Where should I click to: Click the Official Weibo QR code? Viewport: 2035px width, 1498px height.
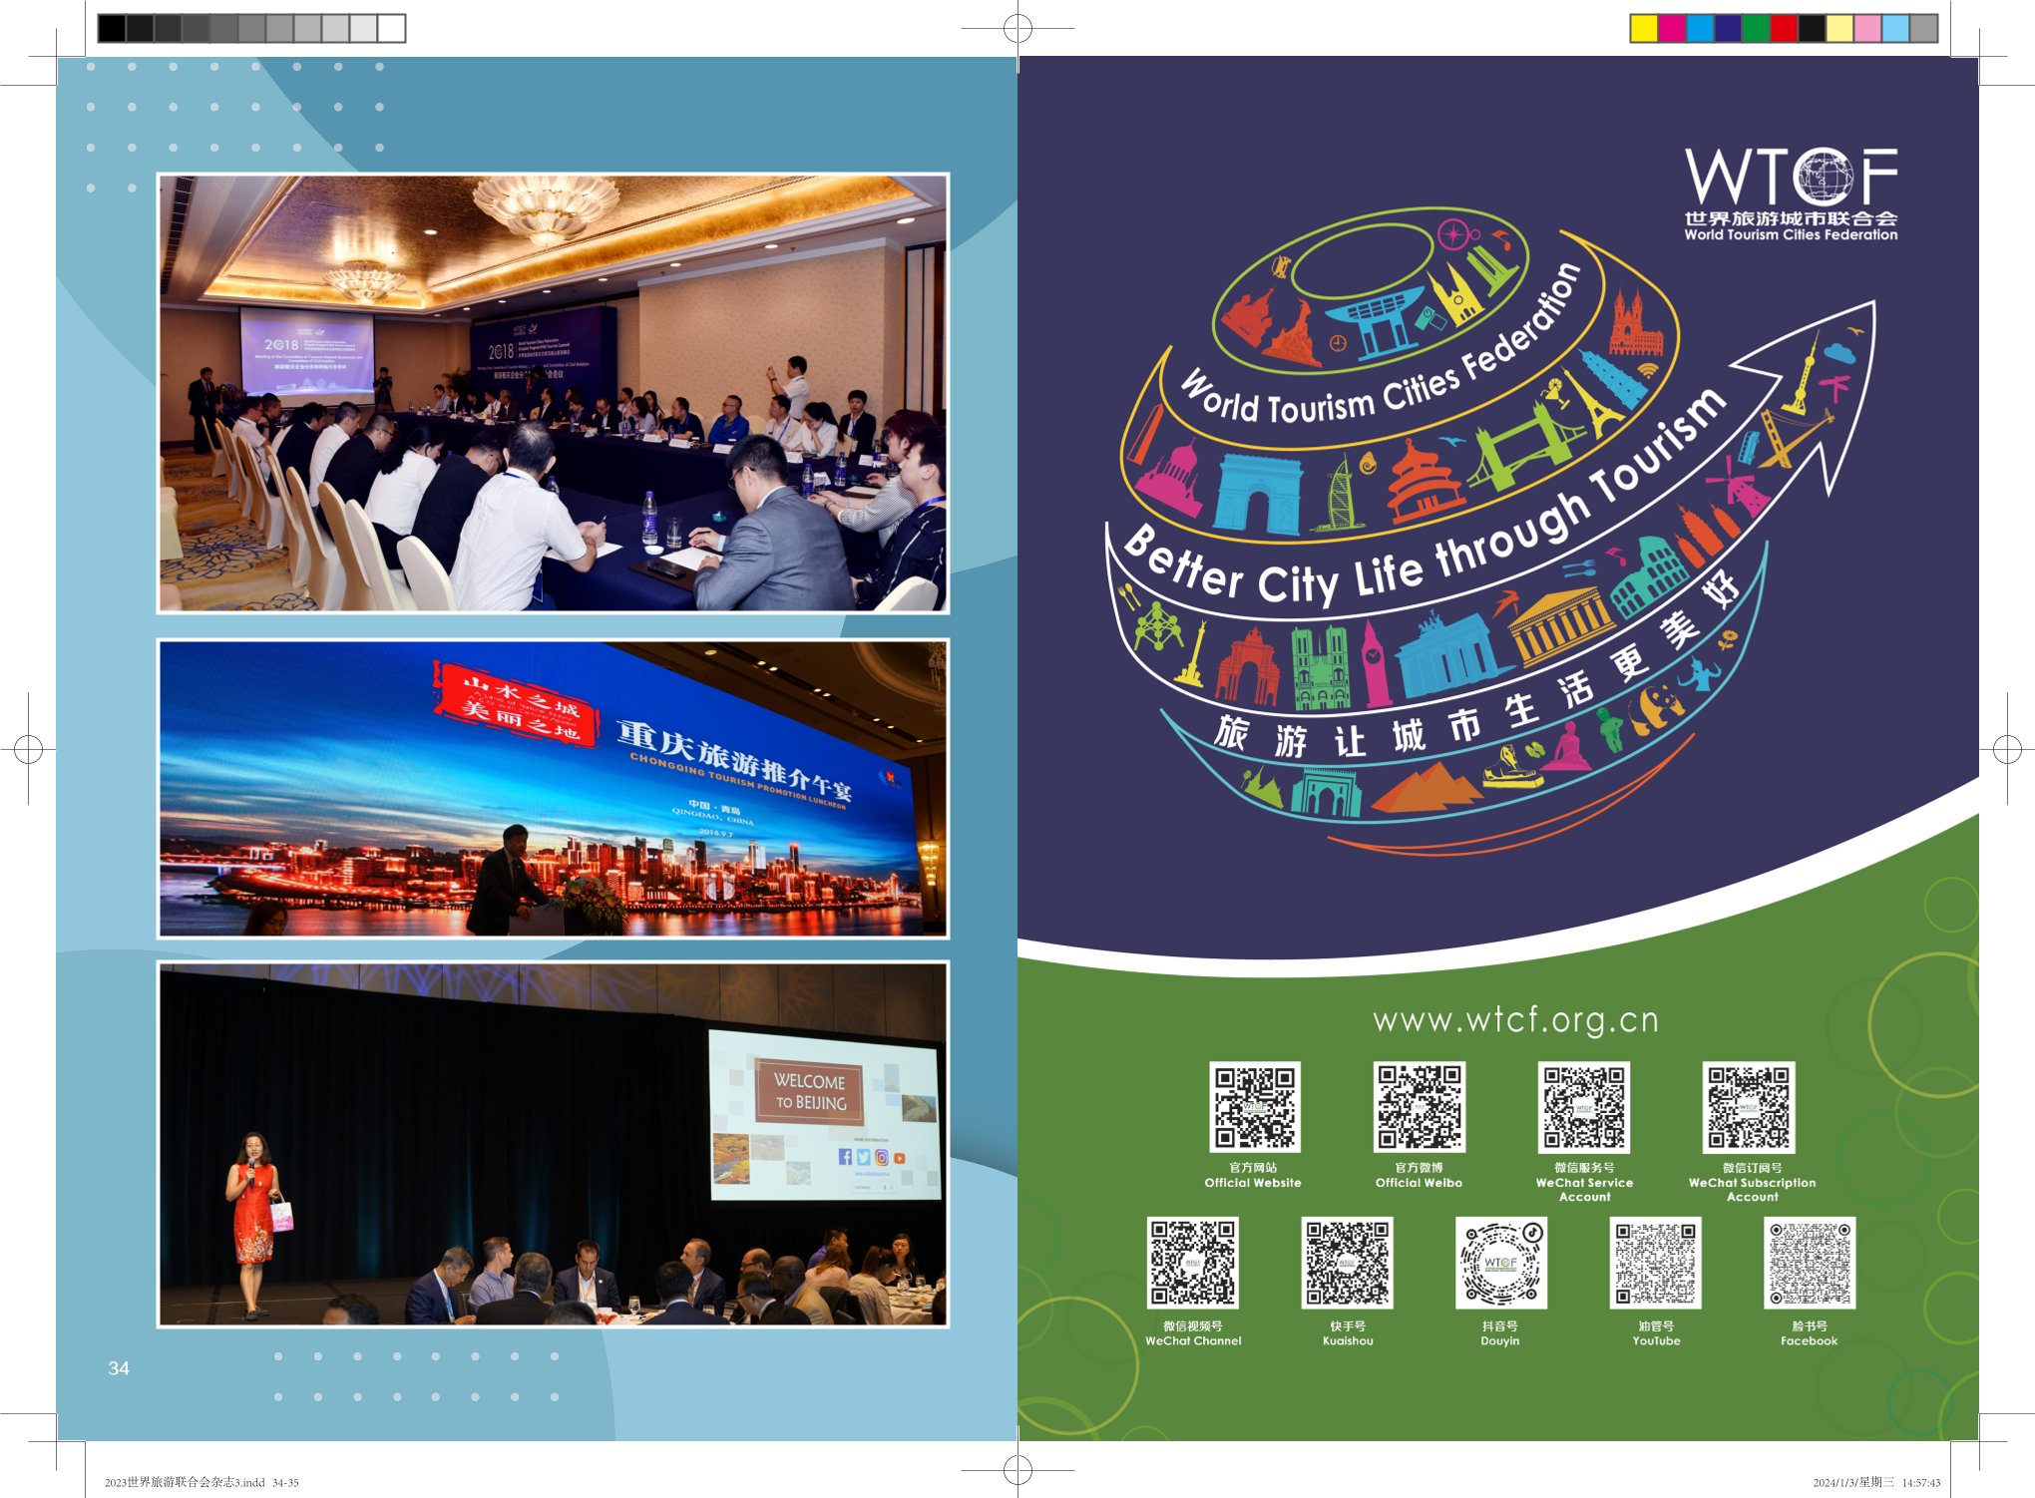click(1420, 1107)
